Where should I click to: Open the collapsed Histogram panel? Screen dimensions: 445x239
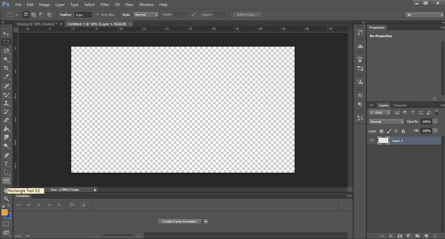[x=360, y=46]
